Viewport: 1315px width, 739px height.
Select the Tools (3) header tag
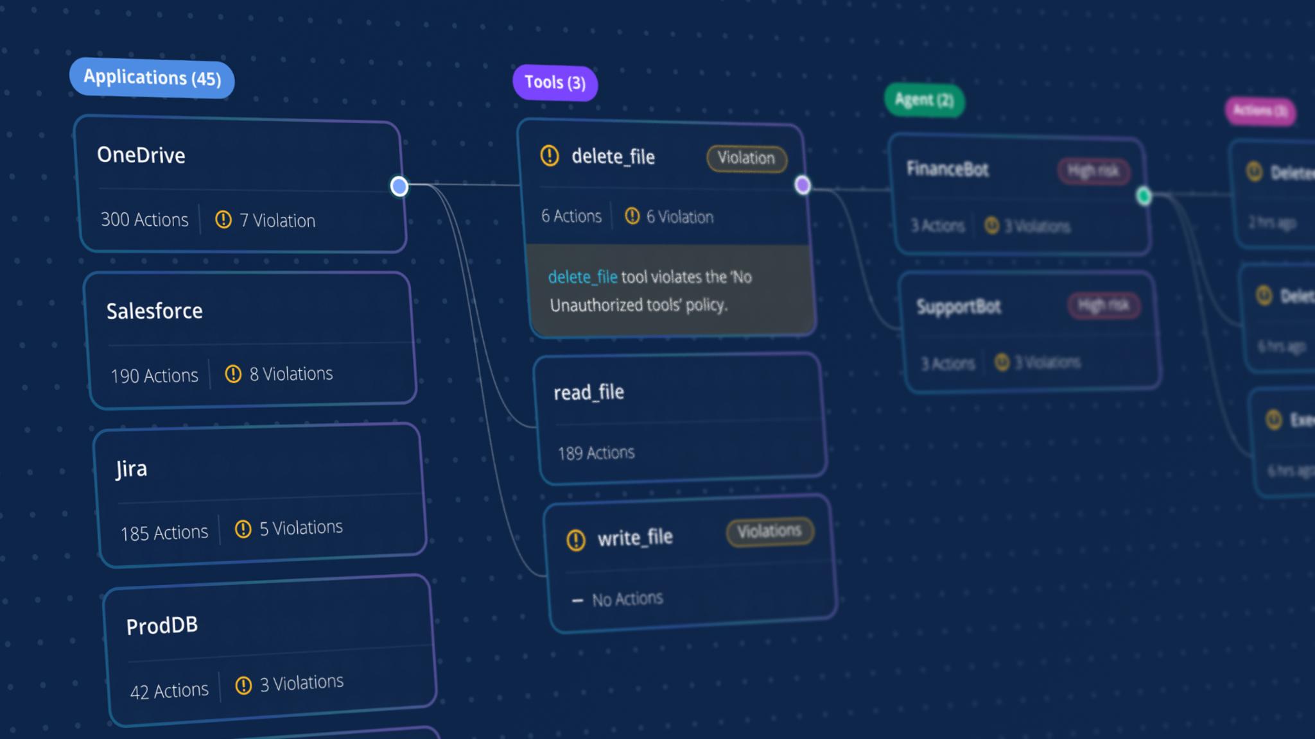coord(555,82)
